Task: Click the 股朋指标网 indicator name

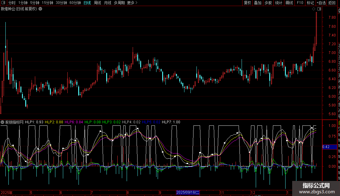Action: click(x=14, y=122)
